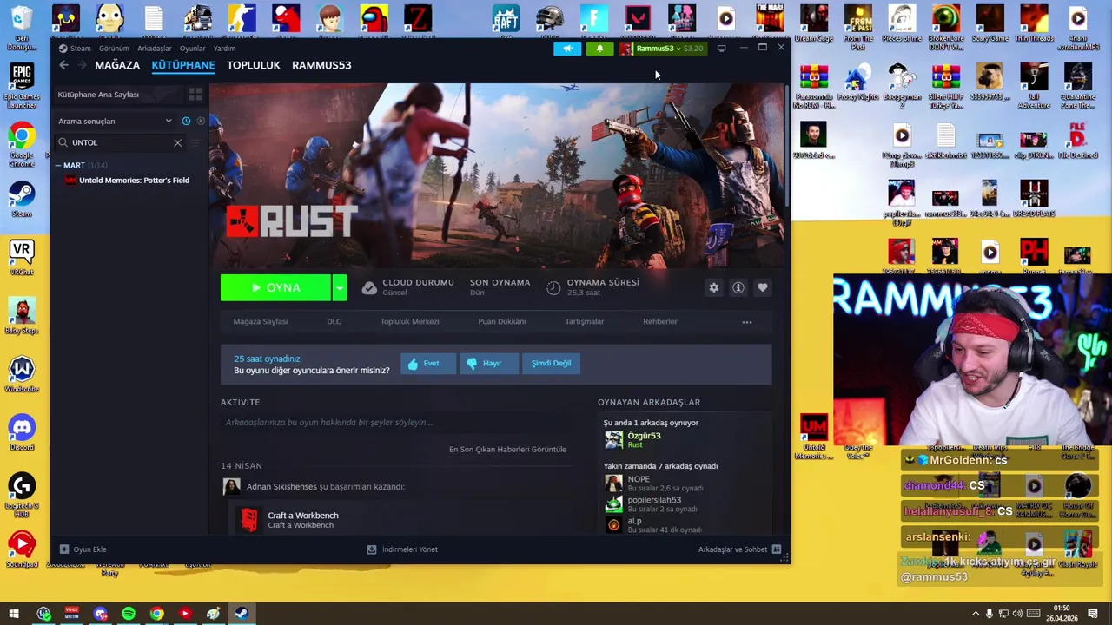The height and width of the screenshot is (625, 1112).
Task: Switch to KÜTÜPHANE tab
Action: pos(183,65)
